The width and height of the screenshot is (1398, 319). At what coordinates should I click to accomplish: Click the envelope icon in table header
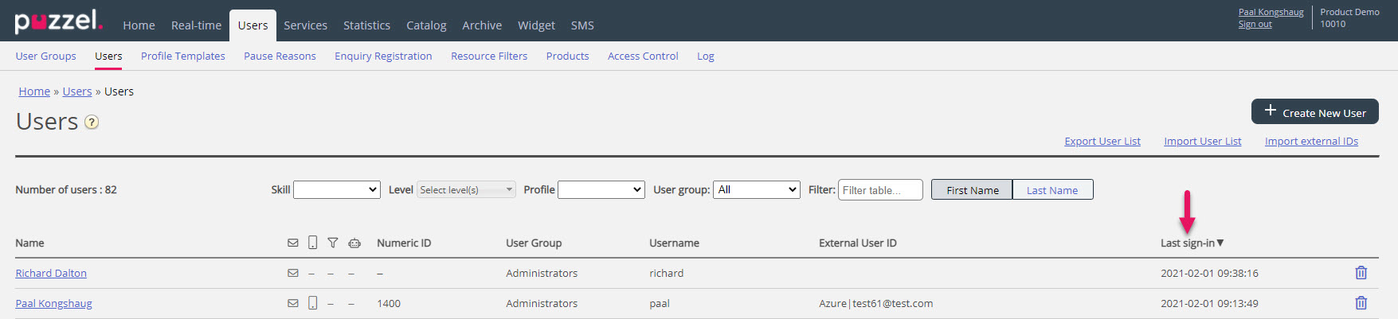(293, 243)
